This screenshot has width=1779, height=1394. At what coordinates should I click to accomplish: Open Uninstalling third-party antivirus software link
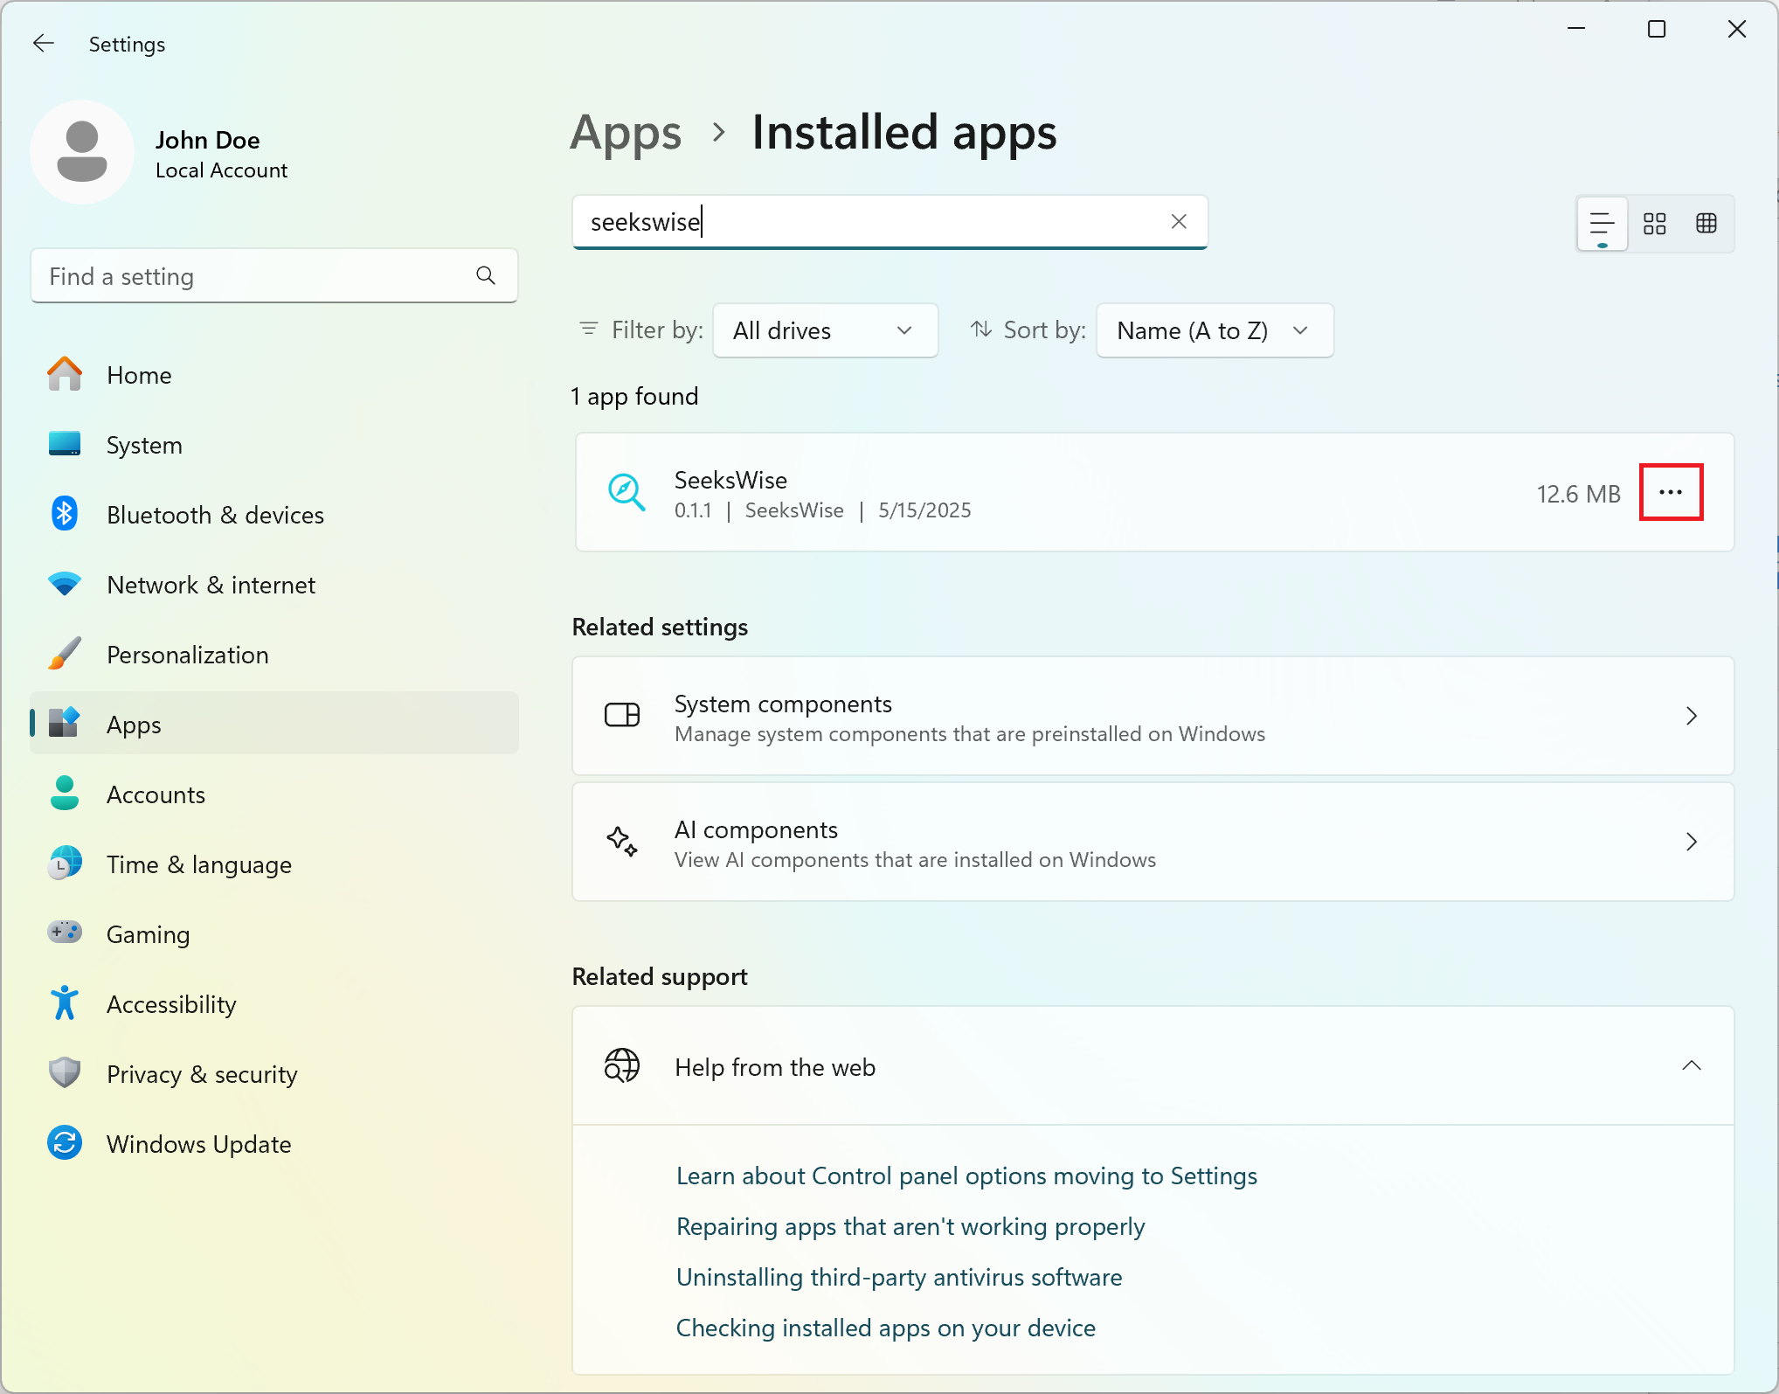click(899, 1277)
